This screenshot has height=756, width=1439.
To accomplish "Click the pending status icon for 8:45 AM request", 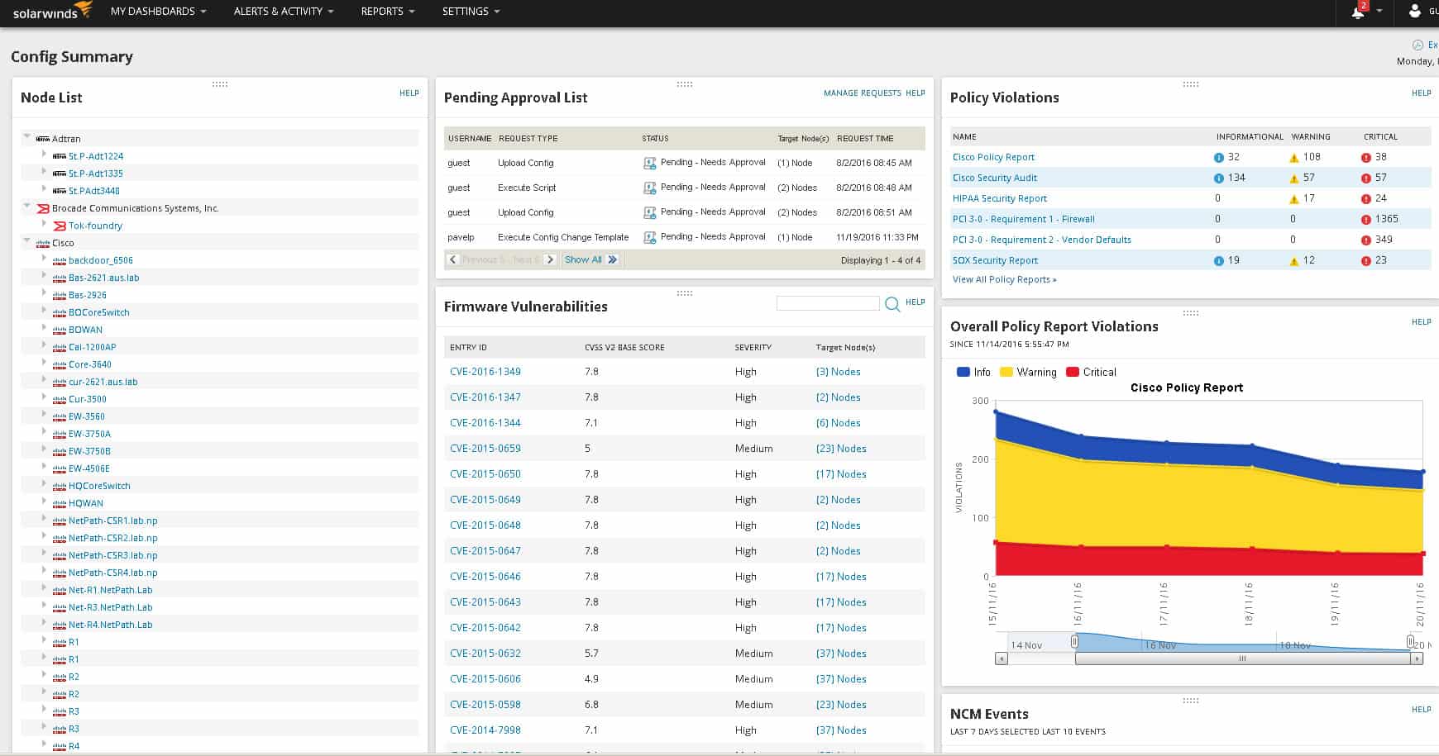I will click(x=649, y=163).
